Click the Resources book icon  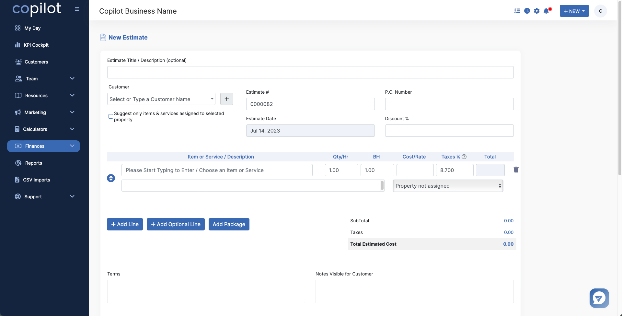18,95
